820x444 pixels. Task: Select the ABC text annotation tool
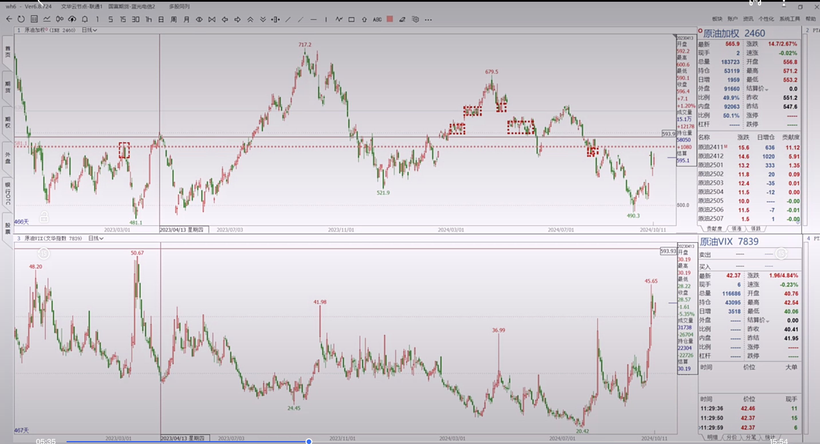click(x=377, y=19)
